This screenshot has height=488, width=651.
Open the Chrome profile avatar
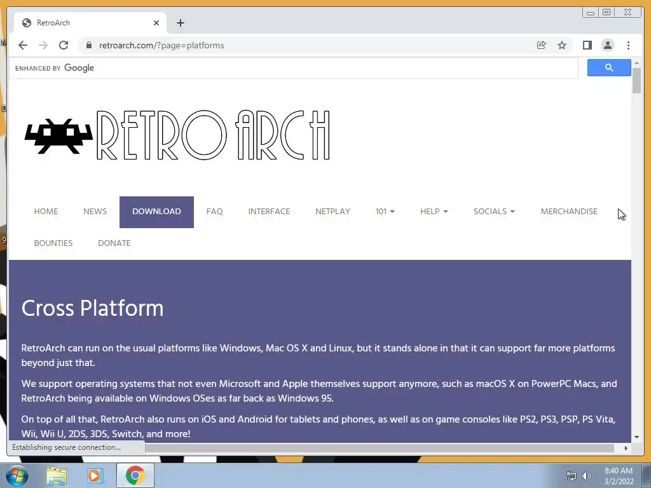click(x=607, y=45)
